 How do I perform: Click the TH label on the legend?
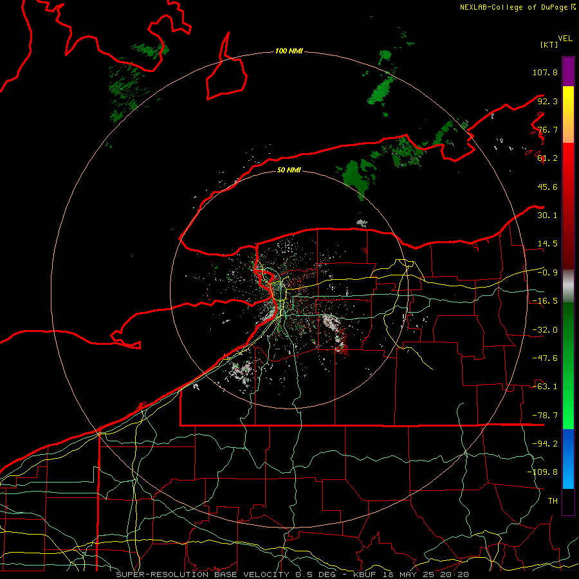(553, 501)
